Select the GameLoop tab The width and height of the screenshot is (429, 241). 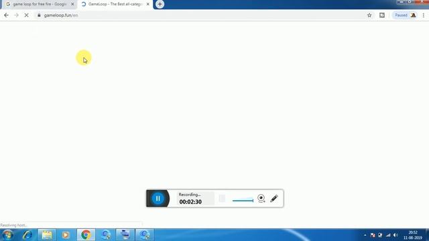pyautogui.click(x=115, y=4)
